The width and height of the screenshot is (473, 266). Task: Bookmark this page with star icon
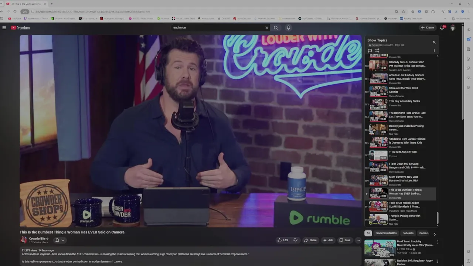click(x=404, y=11)
